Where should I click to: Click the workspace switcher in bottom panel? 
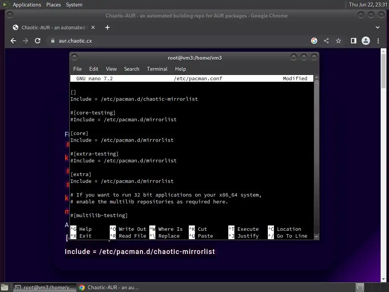click(x=360, y=287)
